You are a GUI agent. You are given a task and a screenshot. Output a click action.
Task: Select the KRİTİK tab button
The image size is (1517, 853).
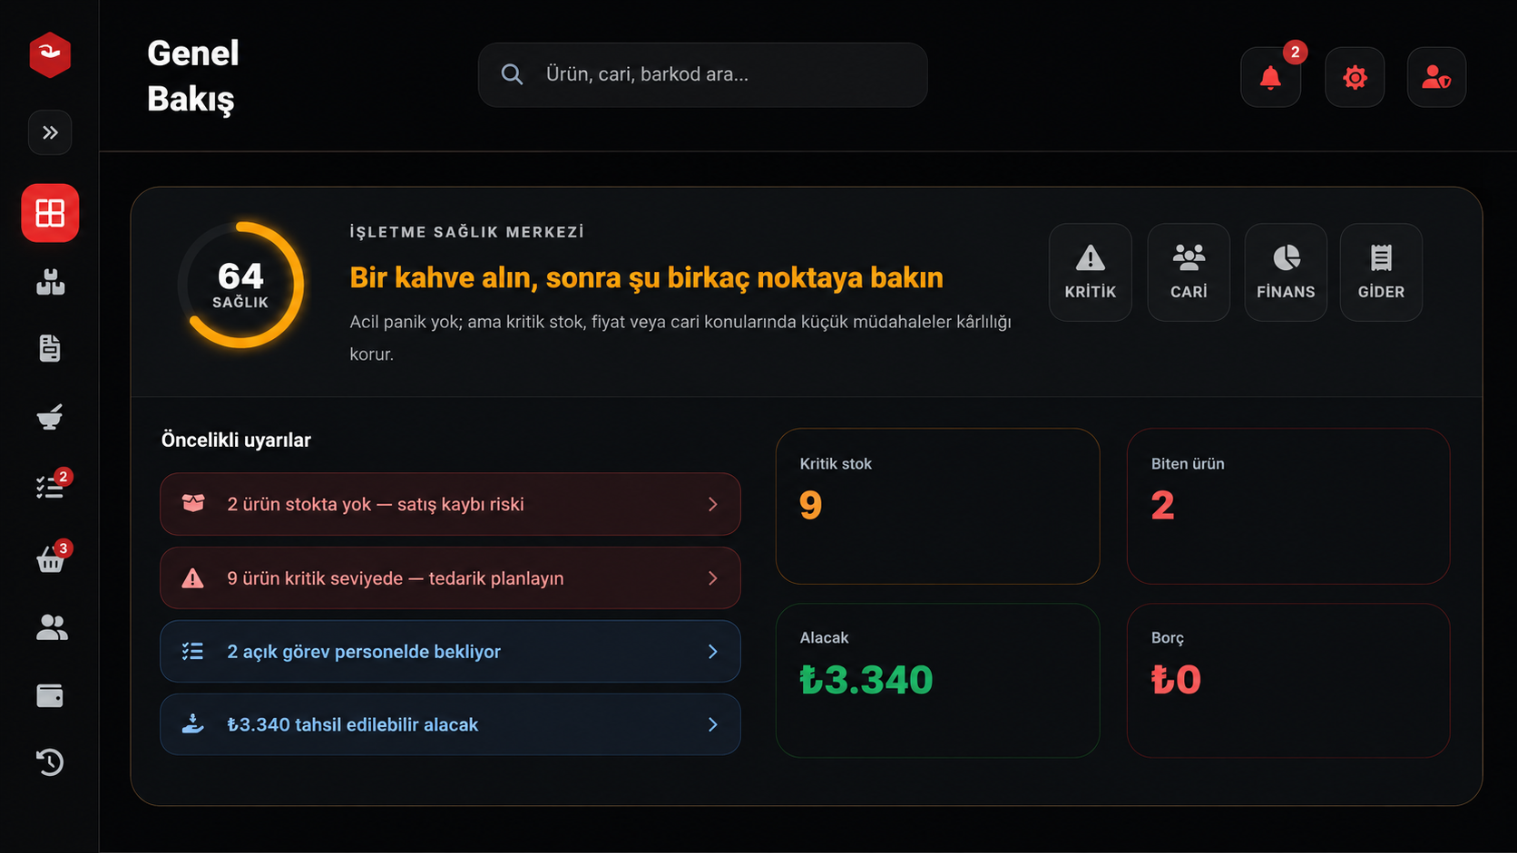point(1091,272)
